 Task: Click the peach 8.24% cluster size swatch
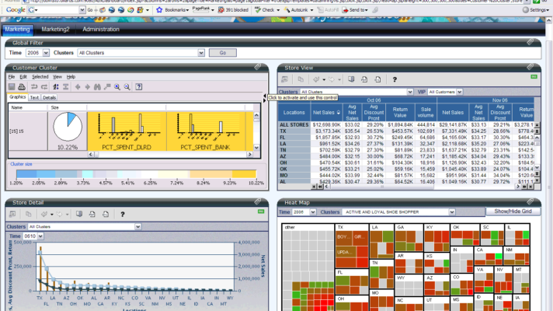[x=211, y=174]
